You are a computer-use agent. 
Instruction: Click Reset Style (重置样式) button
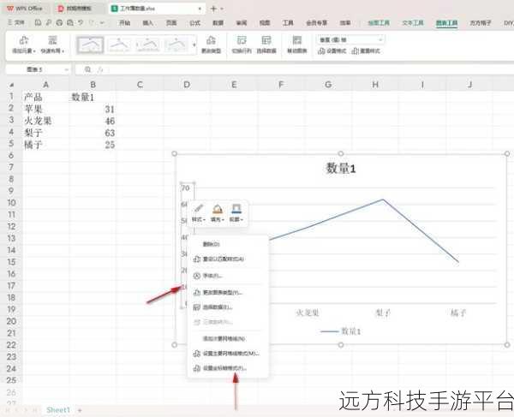[x=366, y=51]
